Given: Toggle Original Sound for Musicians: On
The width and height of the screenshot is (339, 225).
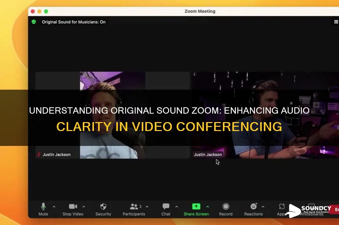Looking at the screenshot, I should click(x=74, y=22).
